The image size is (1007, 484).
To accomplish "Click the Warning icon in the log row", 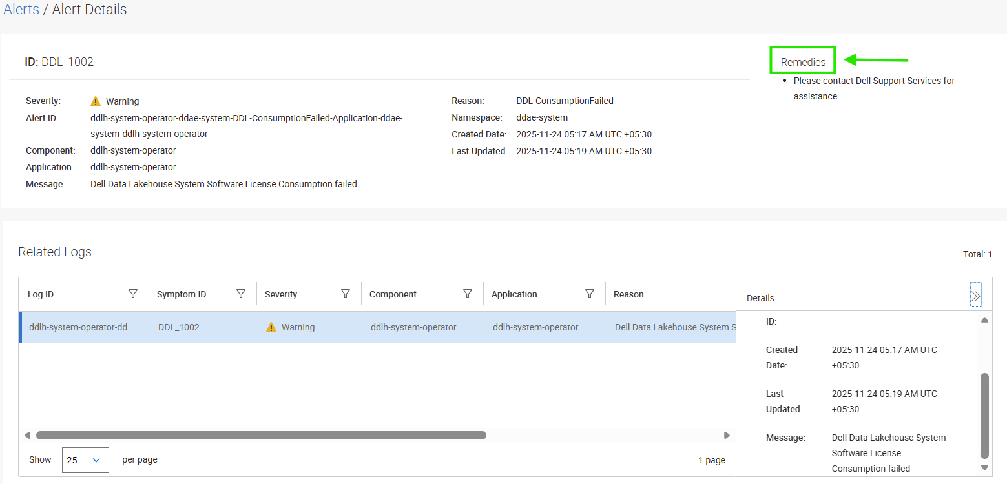I will (271, 327).
